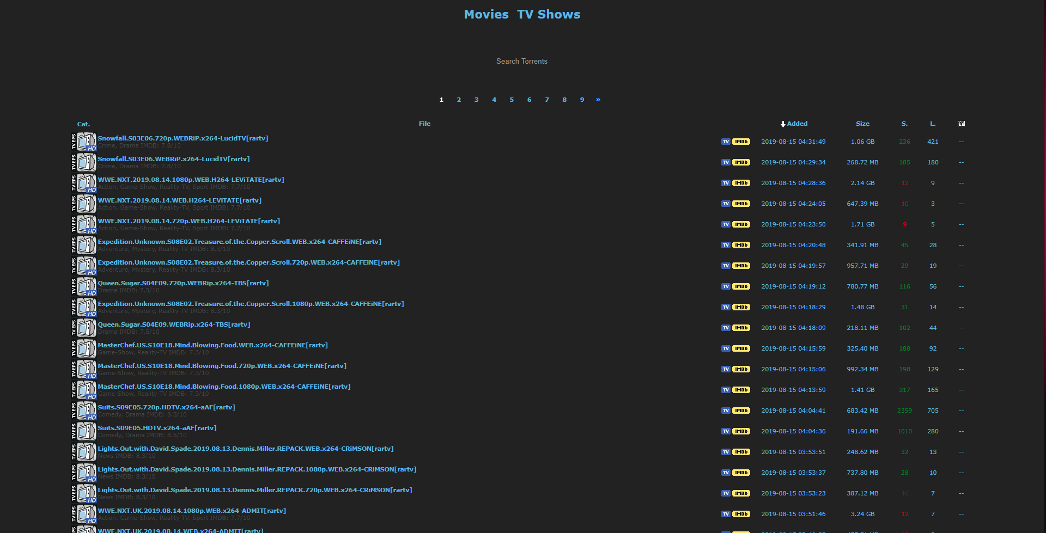Viewport: 1046px width, 533px height.
Task: Click the TV badge on WWE.NXT.2019.08.14.720p row
Action: 726,224
